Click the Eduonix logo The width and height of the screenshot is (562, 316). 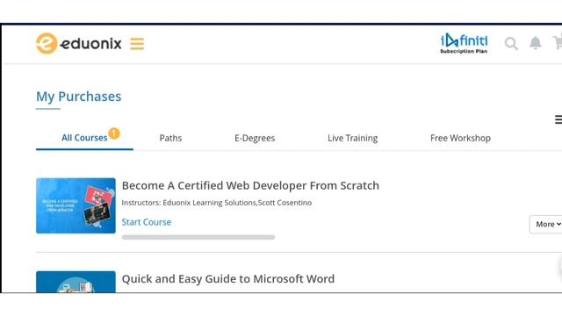79,43
